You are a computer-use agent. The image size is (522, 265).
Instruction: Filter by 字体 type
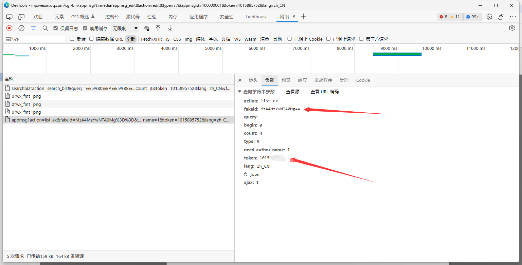point(213,39)
